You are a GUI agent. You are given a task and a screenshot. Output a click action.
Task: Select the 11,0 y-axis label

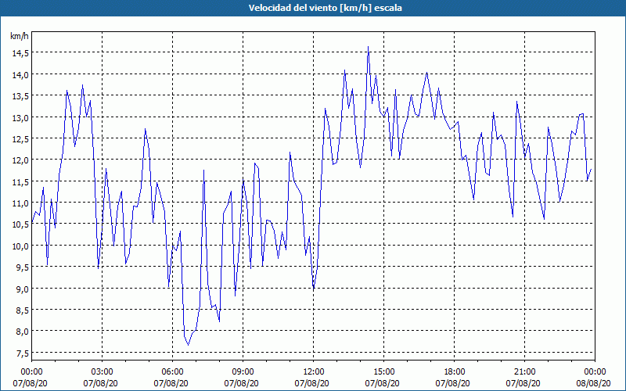point(20,203)
